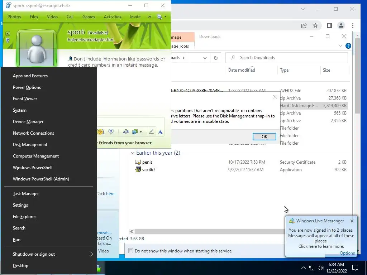
Task: Bookmark page with browser star icon
Action: (315, 25)
